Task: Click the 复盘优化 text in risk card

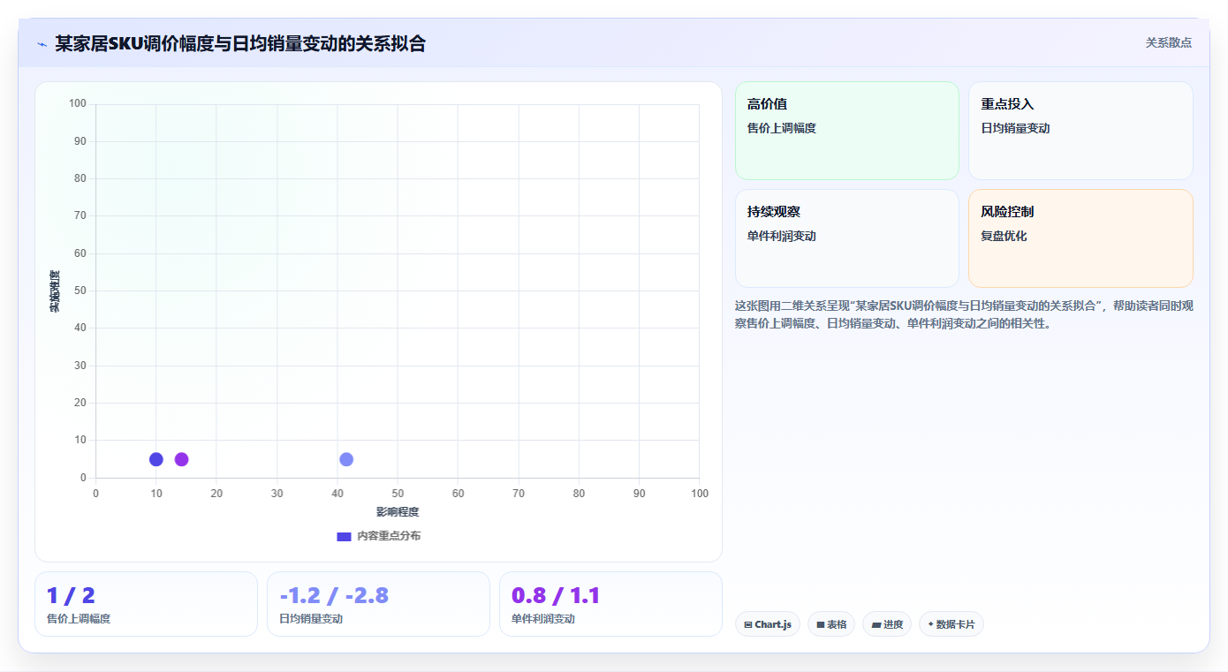Action: click(1004, 237)
